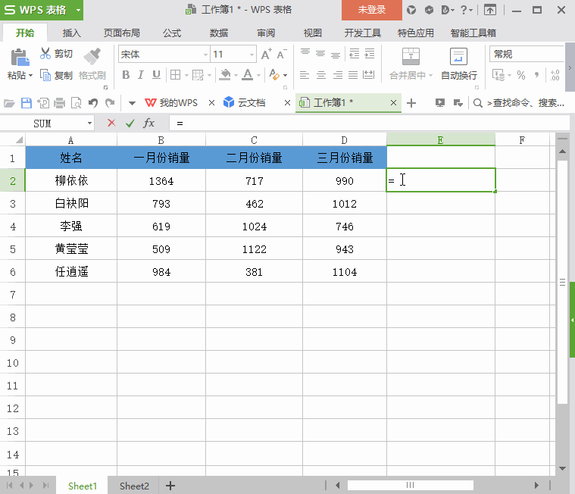Open the 插入 ribbon tab
This screenshot has width=575, height=494.
(71, 33)
